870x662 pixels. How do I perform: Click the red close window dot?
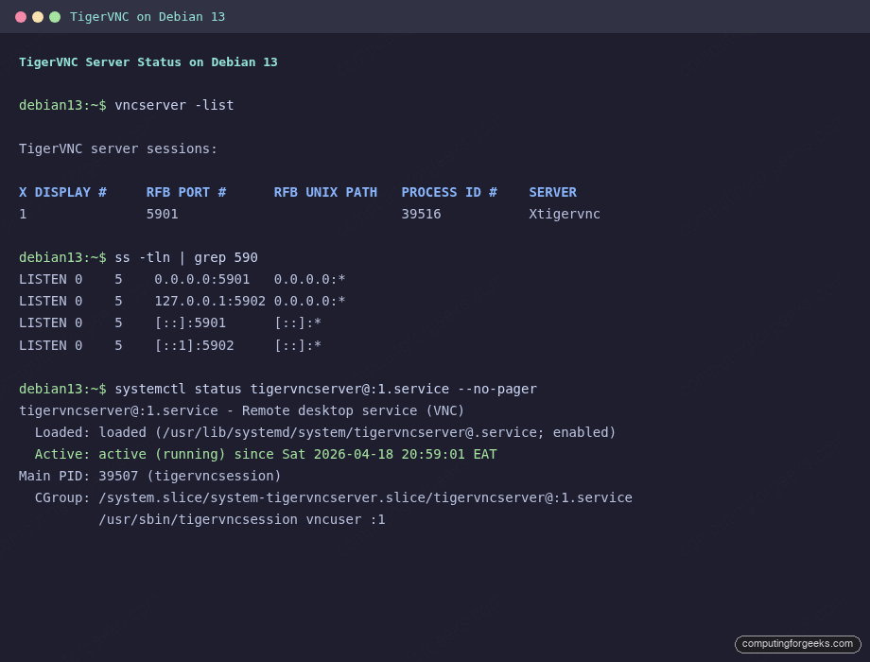[x=21, y=17]
